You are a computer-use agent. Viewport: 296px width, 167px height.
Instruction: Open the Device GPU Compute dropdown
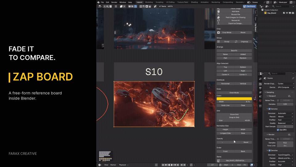[x=286, y=88]
